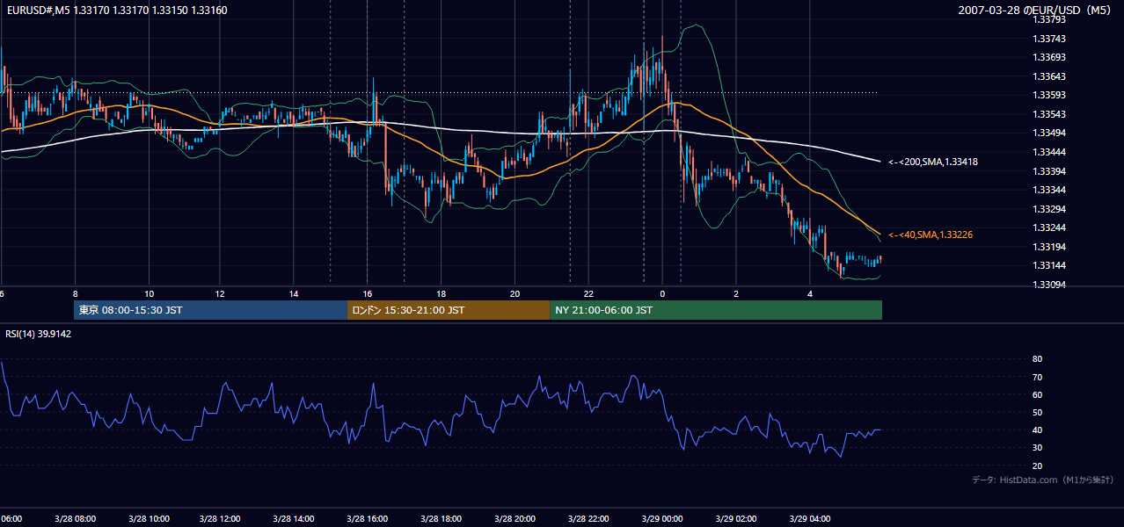Click price axis value 1.33294
1124x527 pixels.
(x=1048, y=209)
